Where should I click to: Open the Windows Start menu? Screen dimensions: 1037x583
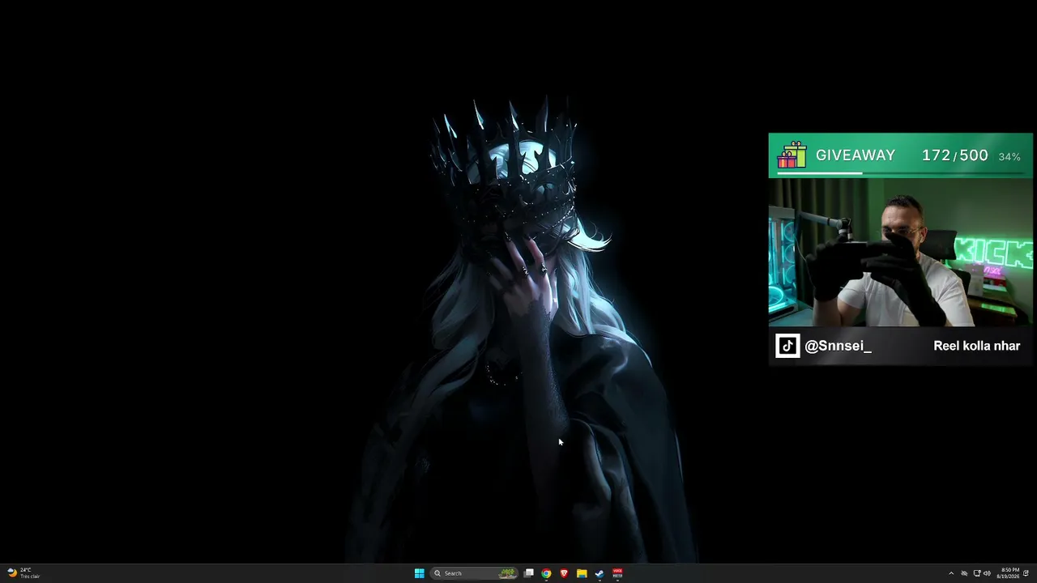pos(419,573)
